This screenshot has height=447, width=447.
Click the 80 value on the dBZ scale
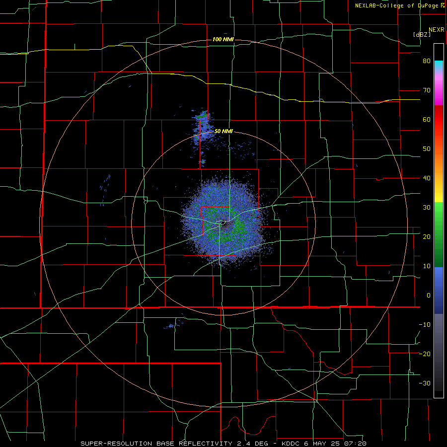(x=427, y=61)
